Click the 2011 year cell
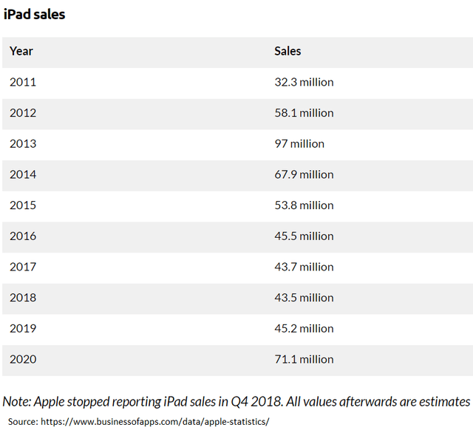Image resolution: width=473 pixels, height=430 pixels. [23, 82]
